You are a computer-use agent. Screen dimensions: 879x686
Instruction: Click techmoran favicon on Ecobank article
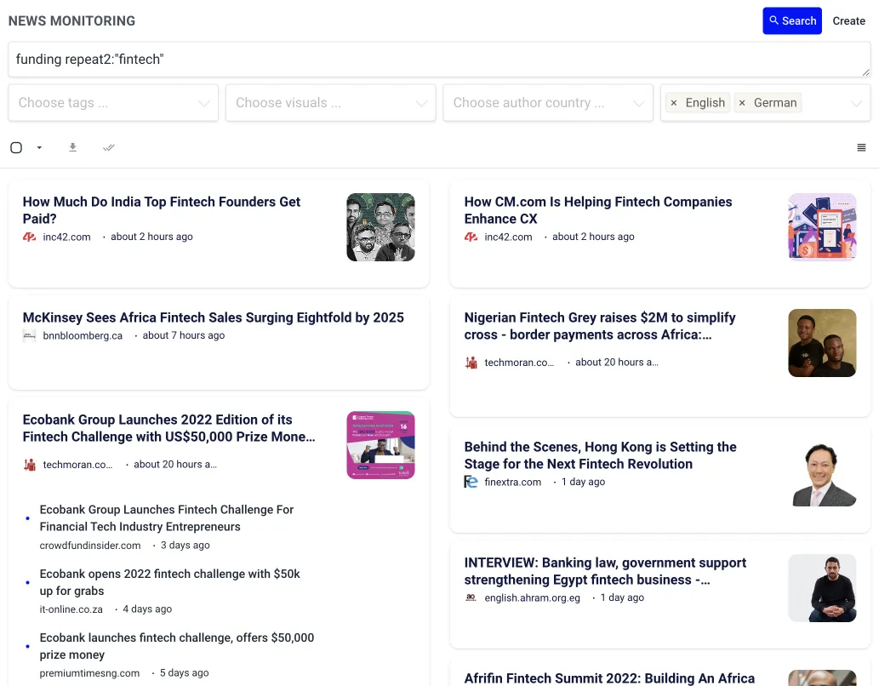(30, 465)
